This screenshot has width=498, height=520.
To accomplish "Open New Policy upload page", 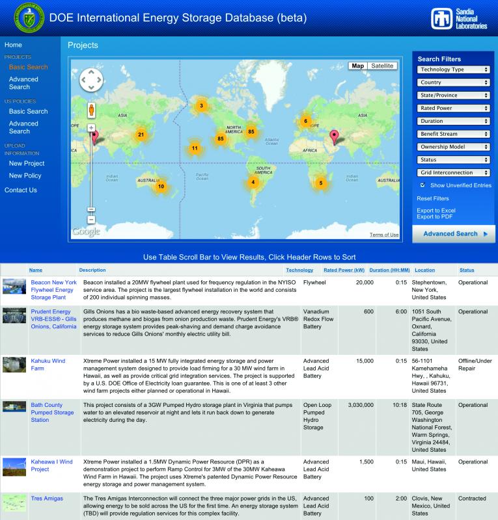I will coord(25,176).
